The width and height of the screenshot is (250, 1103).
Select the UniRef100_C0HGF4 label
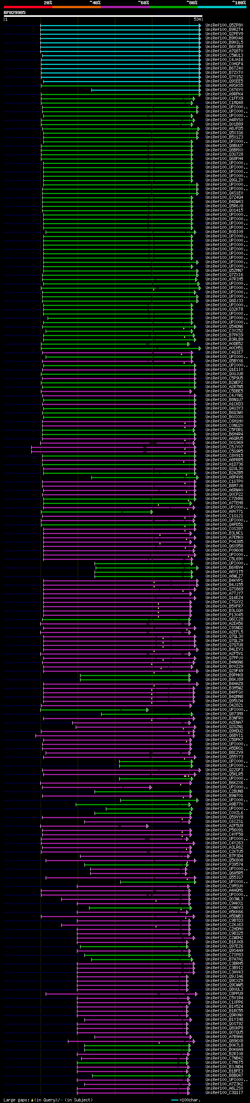(224, 64)
